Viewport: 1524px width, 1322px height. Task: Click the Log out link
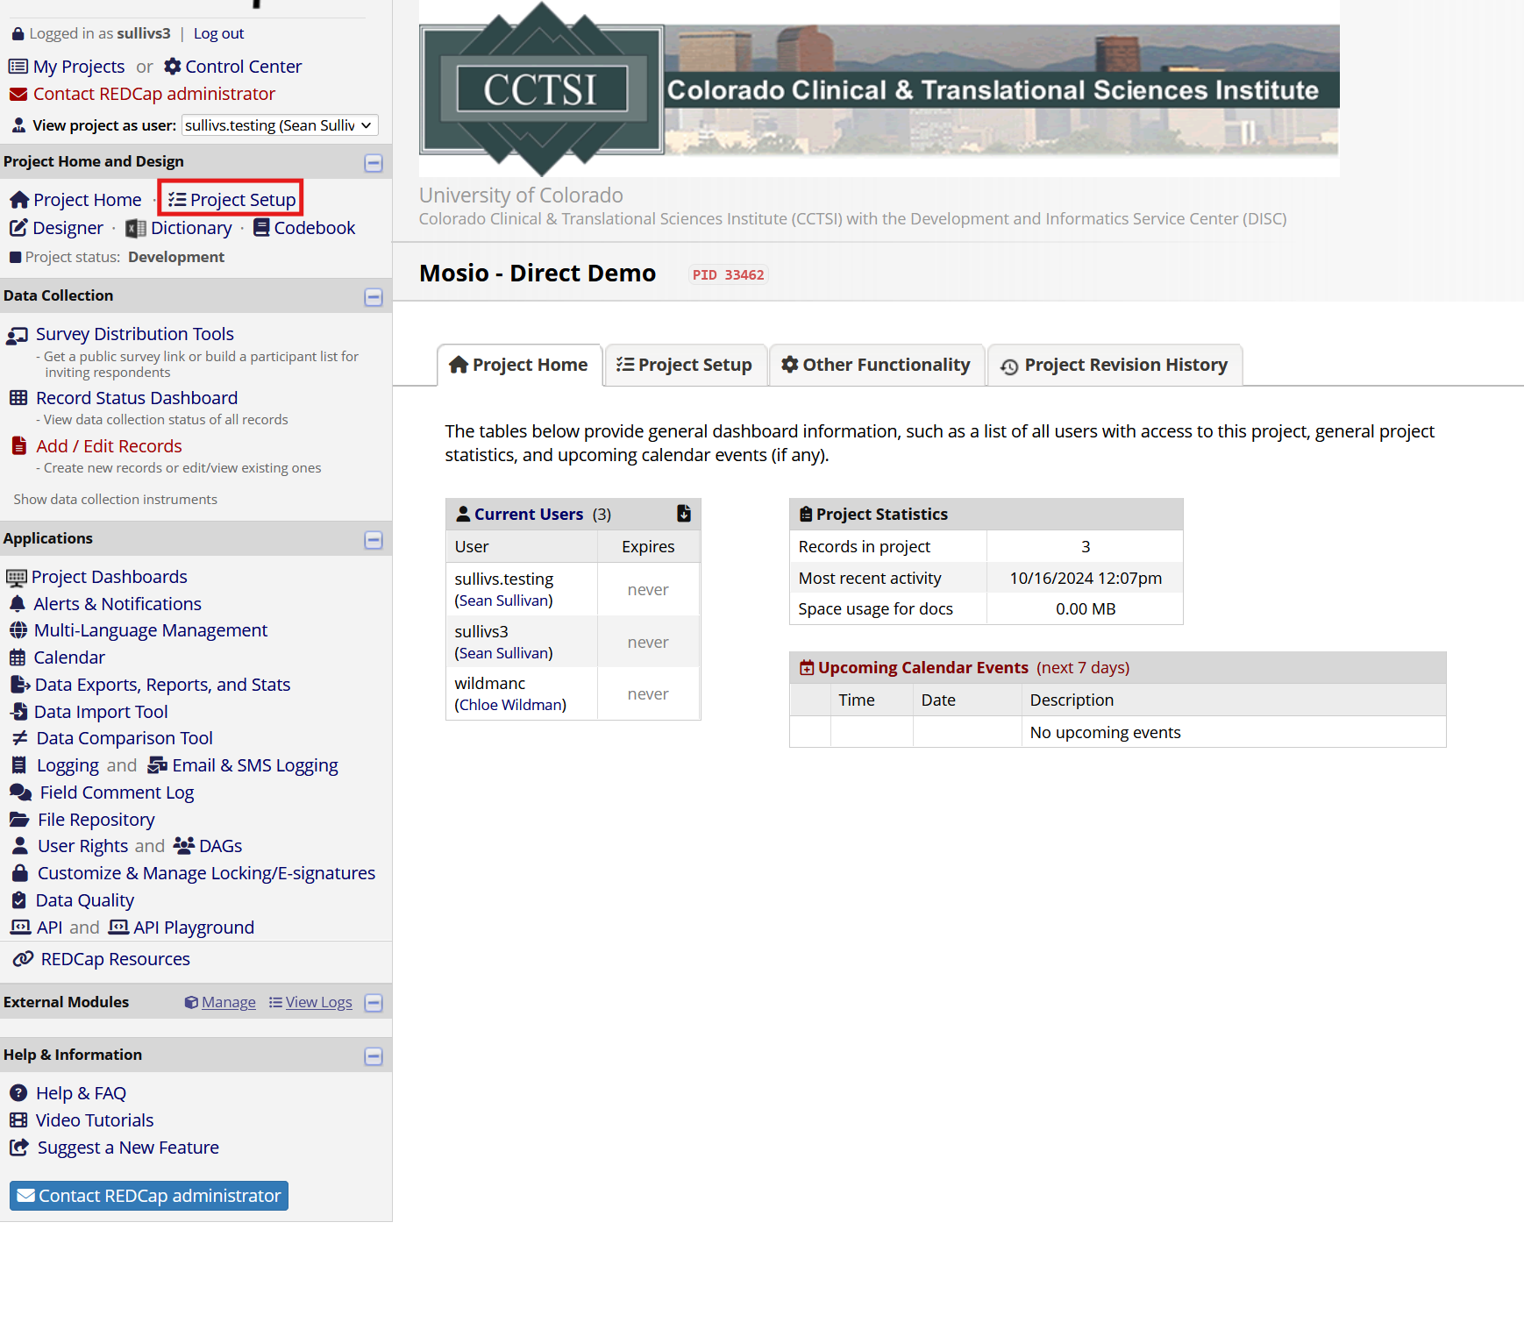point(218,33)
